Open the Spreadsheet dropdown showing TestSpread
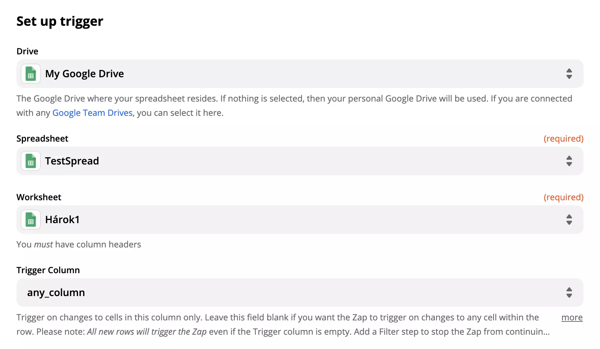The width and height of the screenshot is (600, 349). pos(286,161)
